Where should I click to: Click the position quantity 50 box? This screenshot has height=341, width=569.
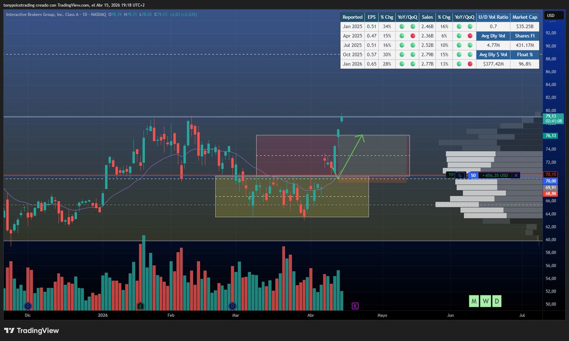(472, 175)
